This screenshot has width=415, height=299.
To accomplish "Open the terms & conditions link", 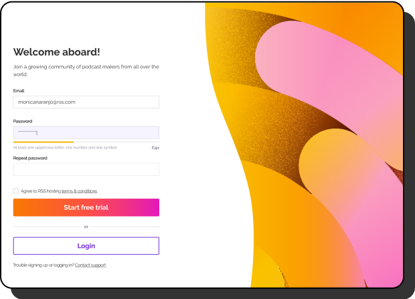I will click(79, 191).
